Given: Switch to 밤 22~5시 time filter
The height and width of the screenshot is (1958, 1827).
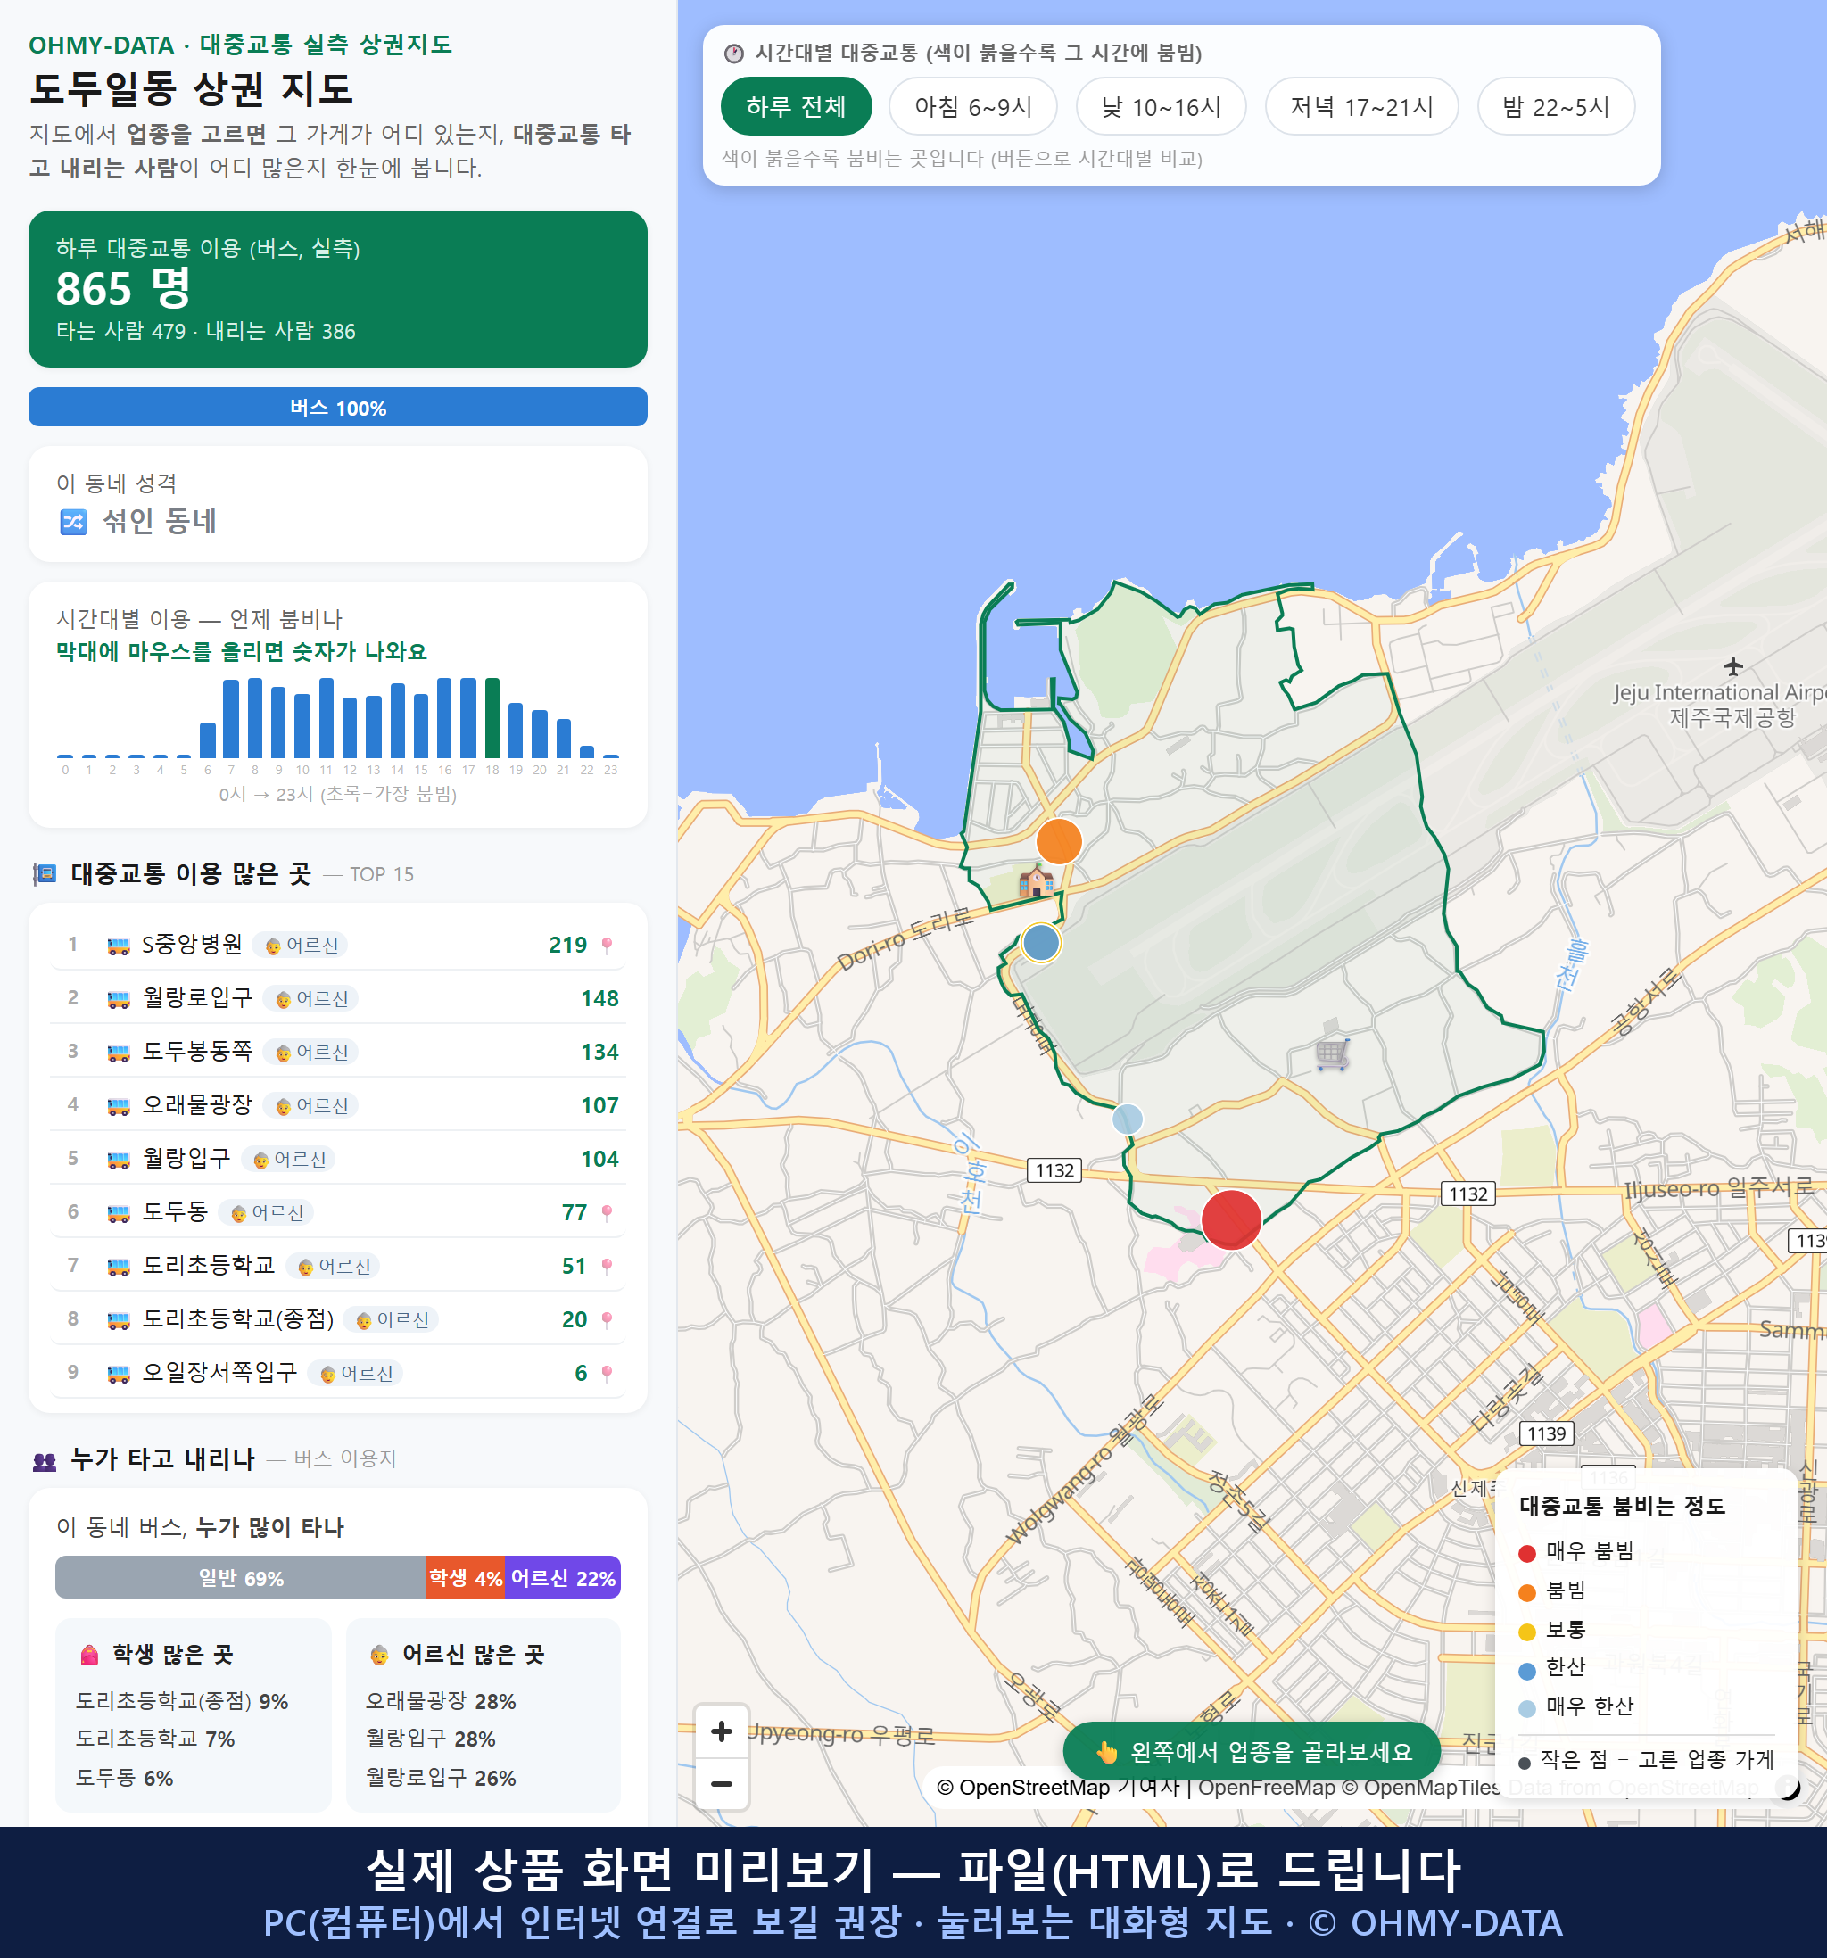Looking at the screenshot, I should pos(1555,106).
